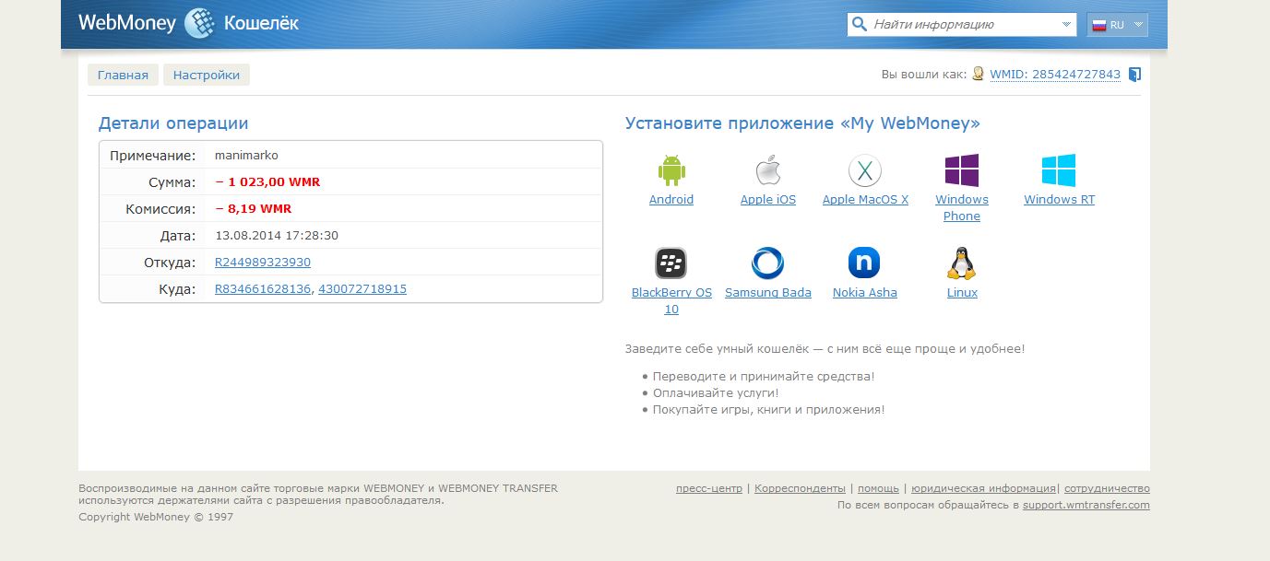Select the note value manimarko
Screen dimensions: 1270x561
coord(246,155)
